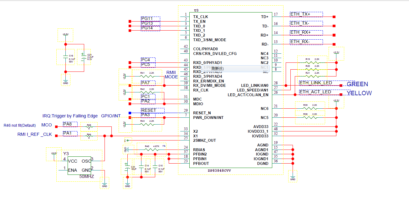
Task: Click the IRQ:Trigger by Falling Edge note
Action: [x=70, y=116]
